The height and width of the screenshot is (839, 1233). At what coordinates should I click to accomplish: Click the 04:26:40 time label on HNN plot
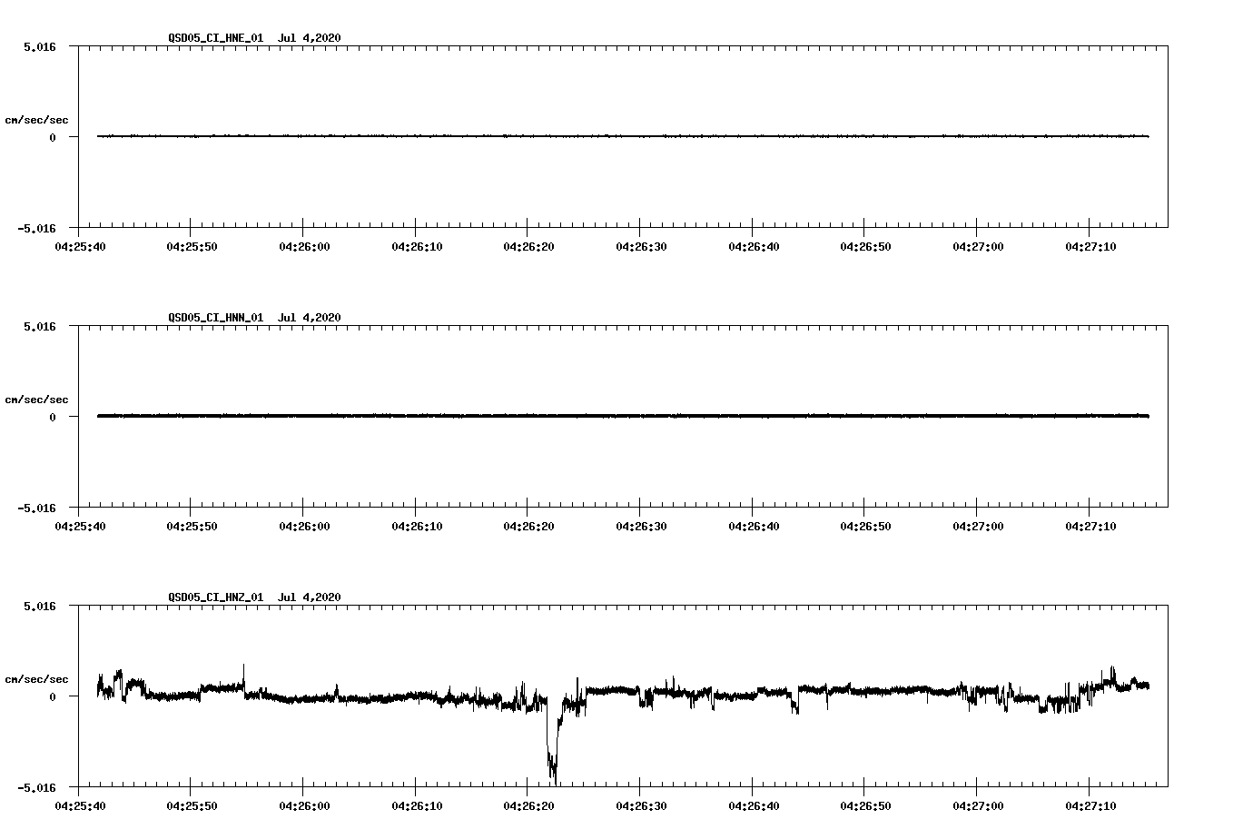coord(753,526)
